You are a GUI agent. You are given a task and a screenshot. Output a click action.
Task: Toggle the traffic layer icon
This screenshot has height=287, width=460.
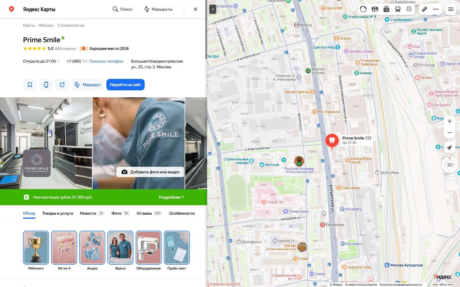pyautogui.click(x=363, y=9)
